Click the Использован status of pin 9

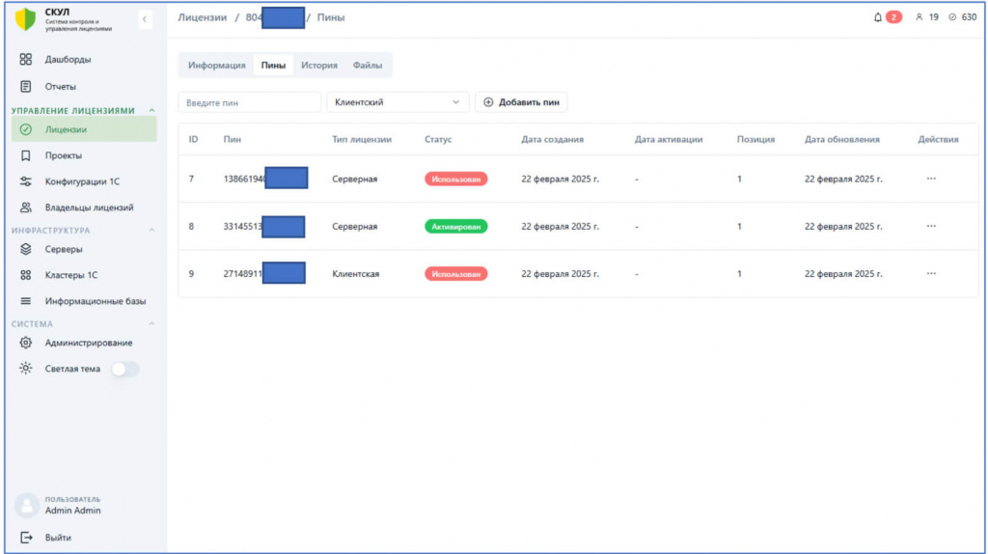coord(455,274)
